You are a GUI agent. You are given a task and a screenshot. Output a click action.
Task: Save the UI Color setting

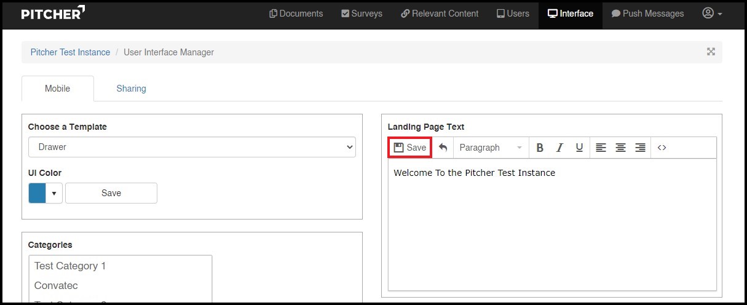pos(111,193)
